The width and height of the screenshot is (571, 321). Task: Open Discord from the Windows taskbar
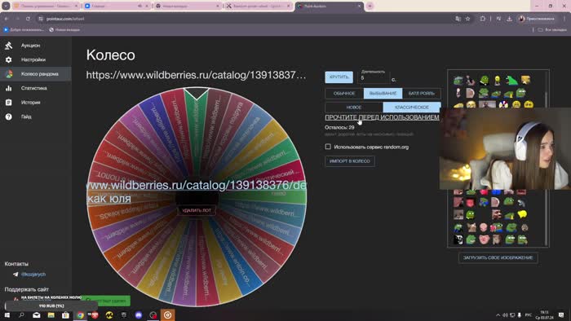(x=139, y=315)
